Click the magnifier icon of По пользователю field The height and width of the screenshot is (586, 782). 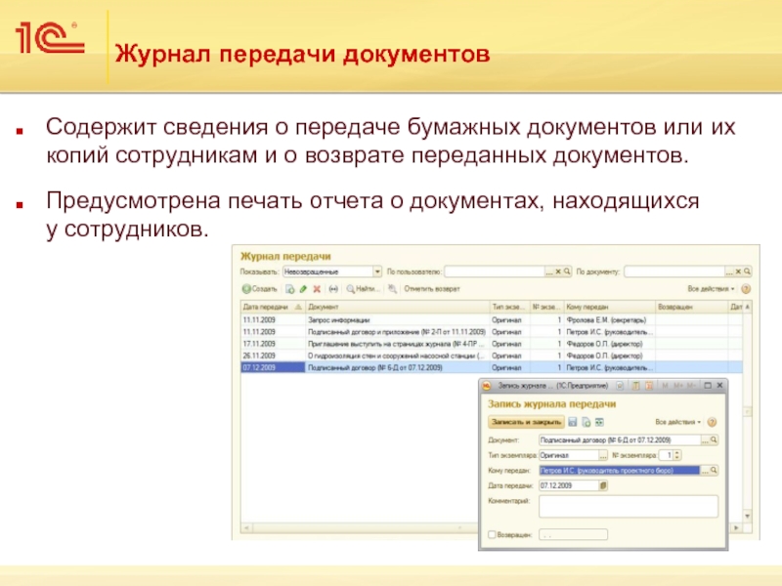click(x=567, y=272)
